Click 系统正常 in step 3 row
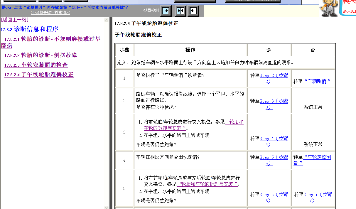 pyautogui.click(x=313, y=144)
